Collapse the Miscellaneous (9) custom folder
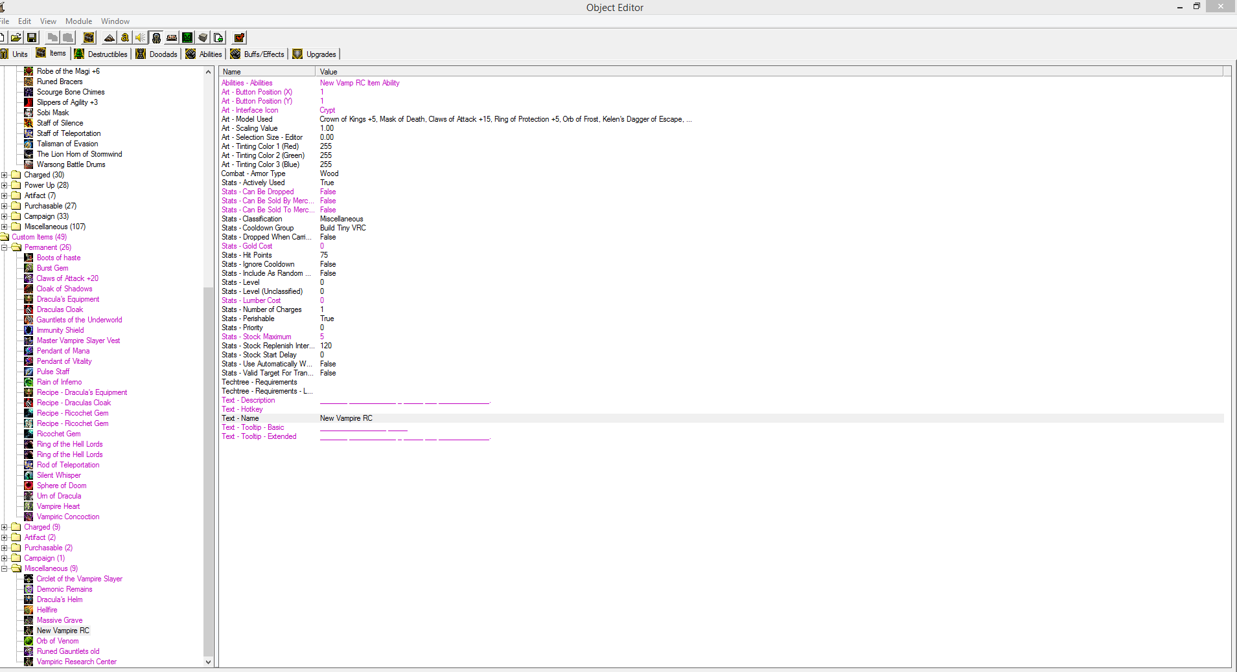The width and height of the screenshot is (1237, 672). [x=5, y=568]
